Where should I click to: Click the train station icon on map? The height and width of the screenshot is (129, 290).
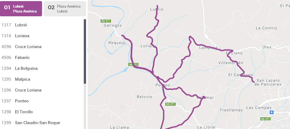(271, 112)
